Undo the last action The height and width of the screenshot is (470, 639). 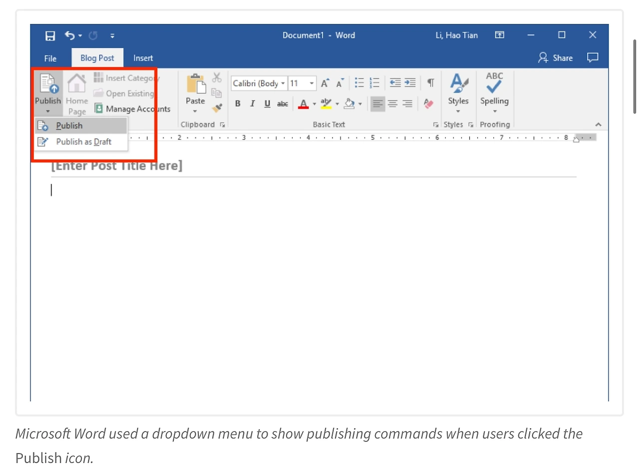coord(69,35)
